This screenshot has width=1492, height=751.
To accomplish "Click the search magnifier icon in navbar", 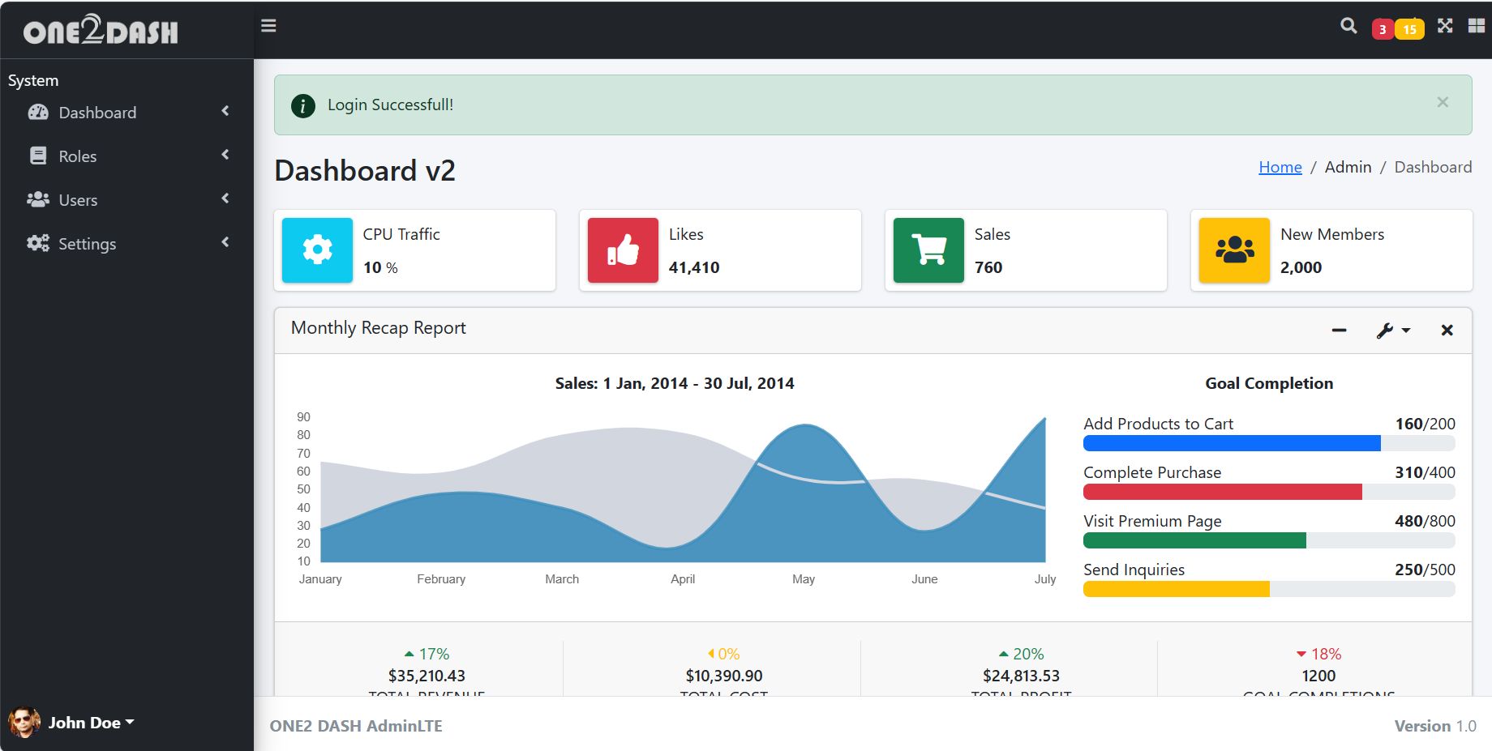I will pyautogui.click(x=1348, y=26).
